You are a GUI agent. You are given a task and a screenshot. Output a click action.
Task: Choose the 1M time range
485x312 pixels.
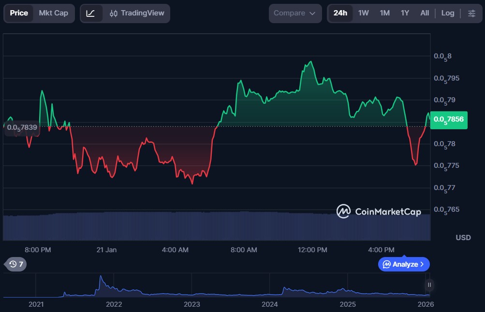coord(384,13)
